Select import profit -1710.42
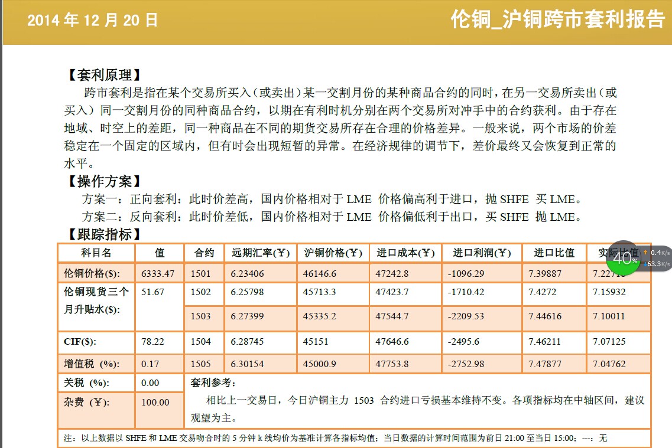The image size is (672, 448). click(x=466, y=292)
